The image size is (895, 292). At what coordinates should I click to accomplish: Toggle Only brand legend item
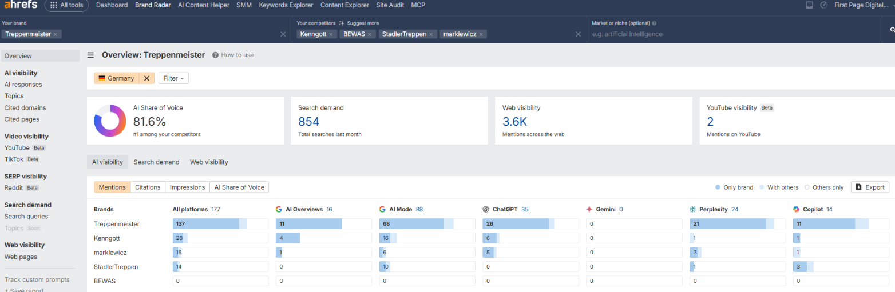pyautogui.click(x=734, y=187)
